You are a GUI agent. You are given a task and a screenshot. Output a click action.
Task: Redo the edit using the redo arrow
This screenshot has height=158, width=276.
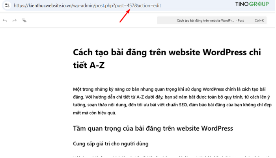15,21
